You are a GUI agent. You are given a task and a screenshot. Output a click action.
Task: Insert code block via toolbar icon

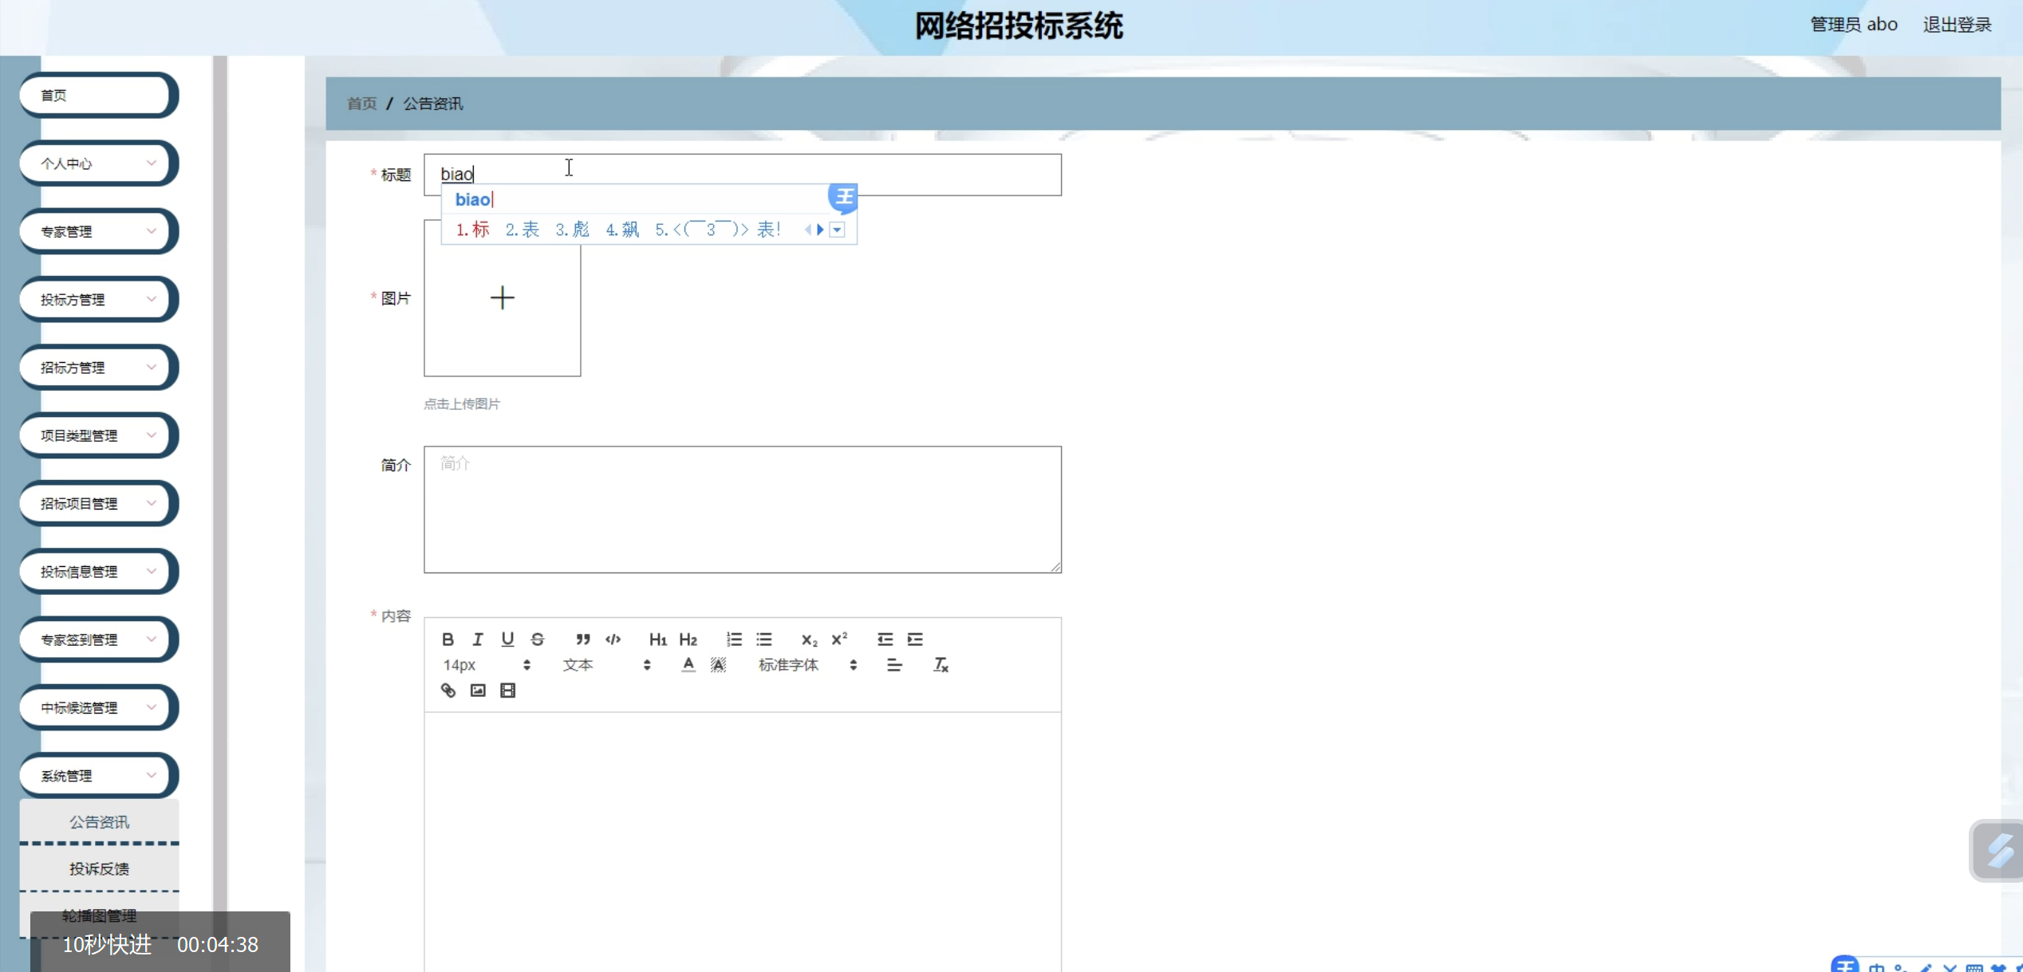click(x=613, y=639)
